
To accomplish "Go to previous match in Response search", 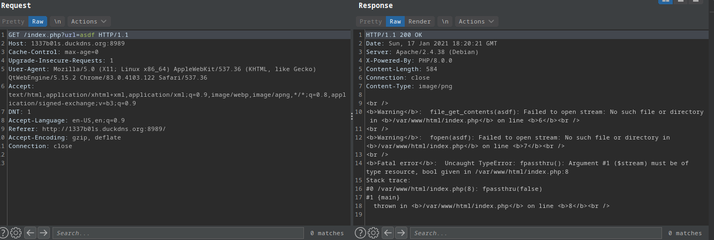I will pyautogui.click(x=388, y=233).
